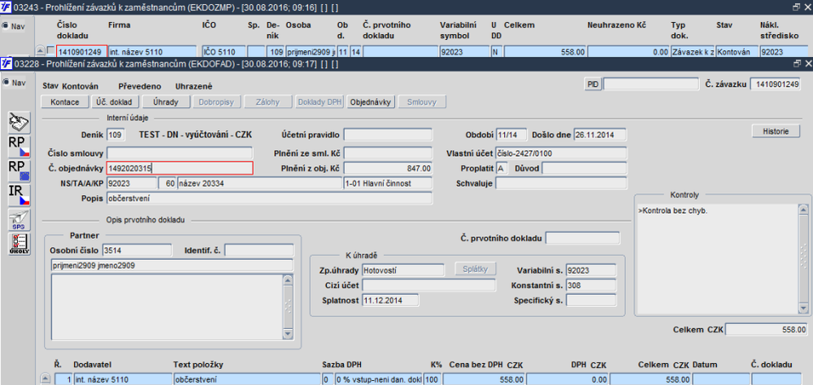
Task: Click the Číslo smlouvy field
Action: [x=180, y=153]
